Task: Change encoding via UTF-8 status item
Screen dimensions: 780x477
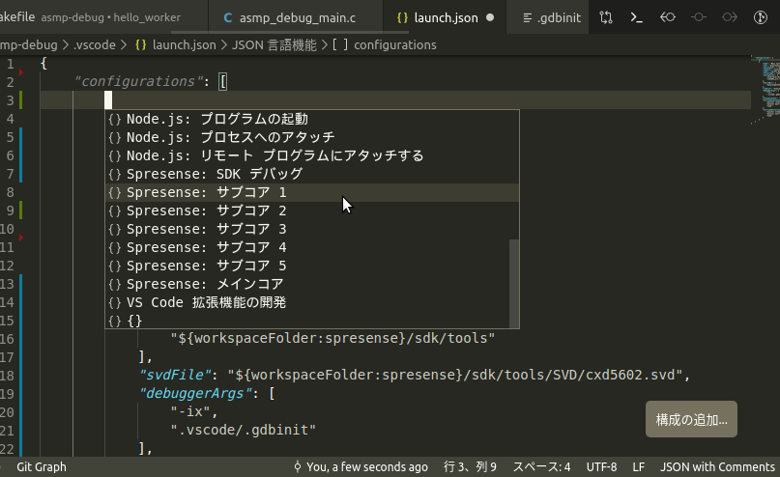Action: (x=600, y=466)
